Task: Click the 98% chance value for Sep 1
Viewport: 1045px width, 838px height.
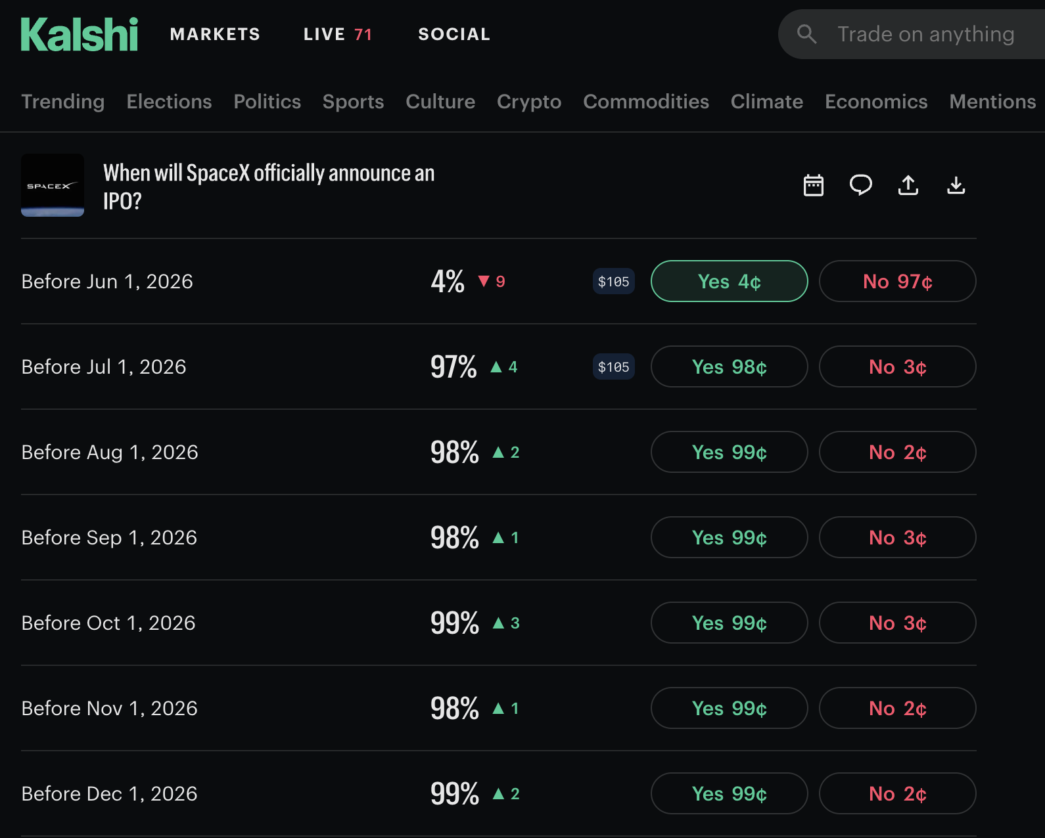Action: click(455, 538)
